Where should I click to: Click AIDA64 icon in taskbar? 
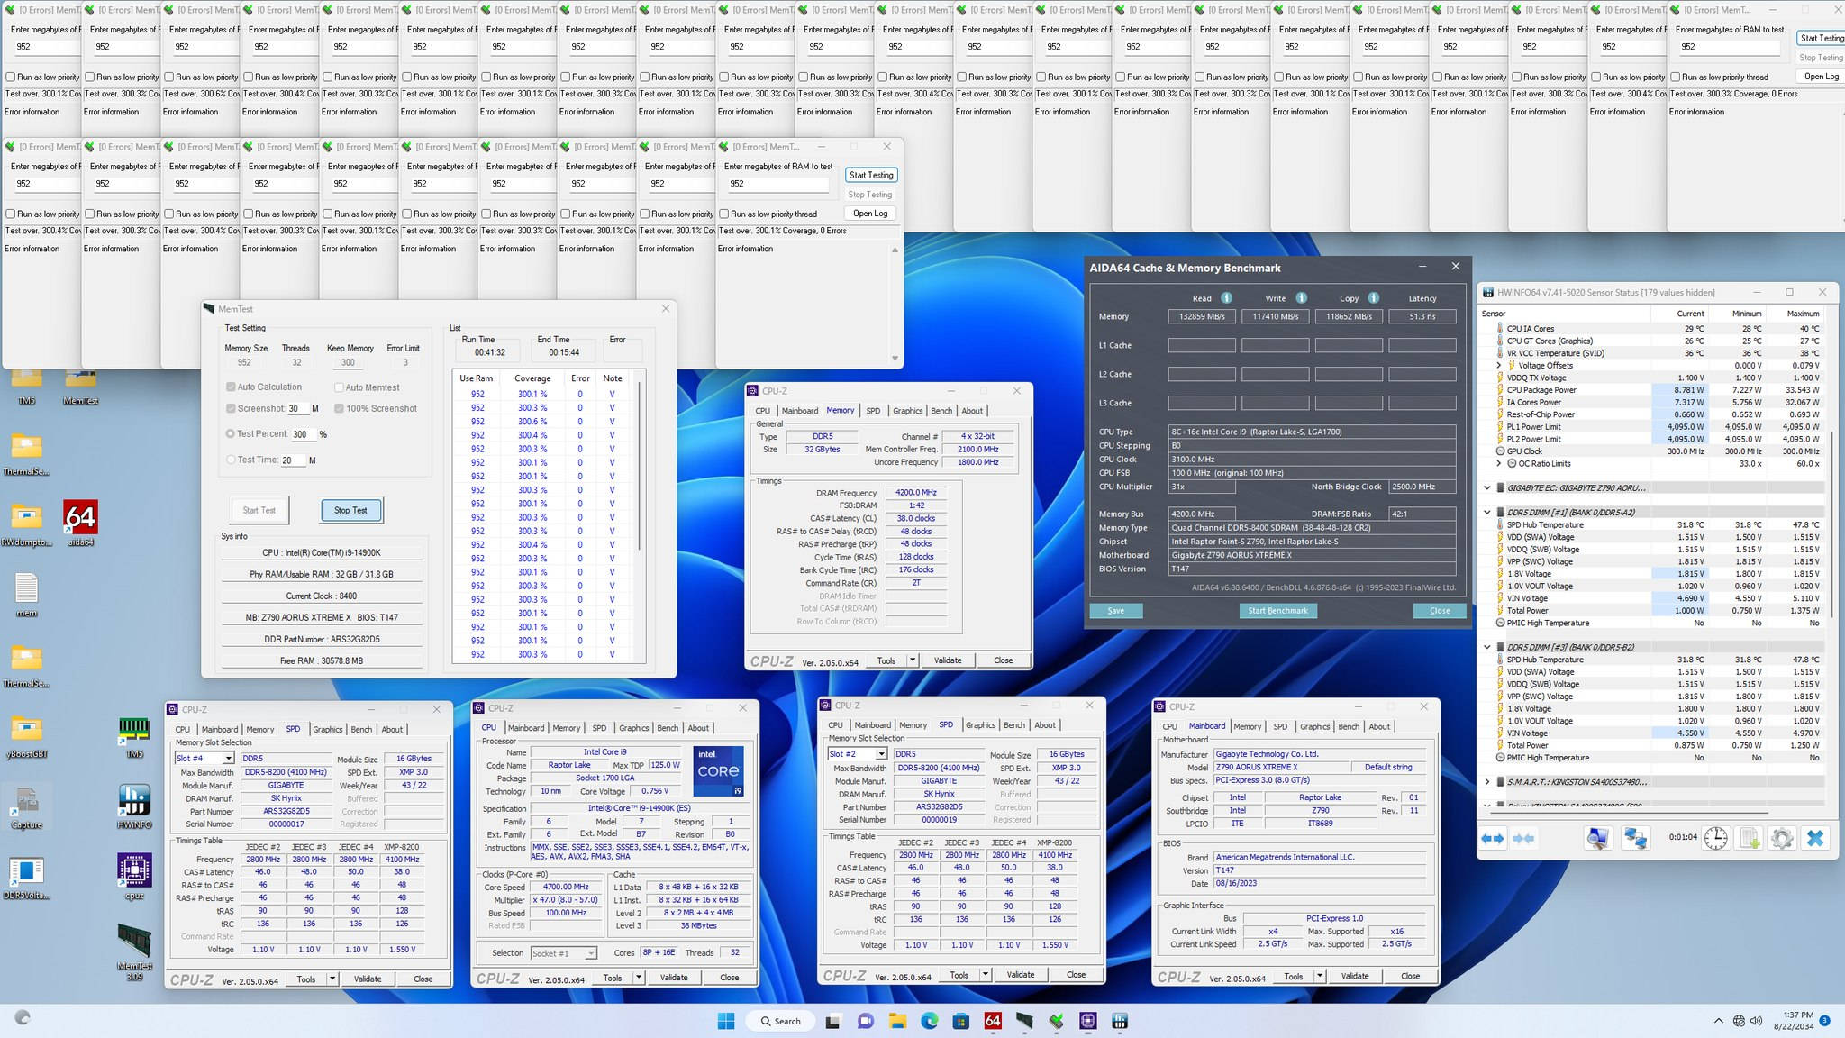click(993, 1021)
